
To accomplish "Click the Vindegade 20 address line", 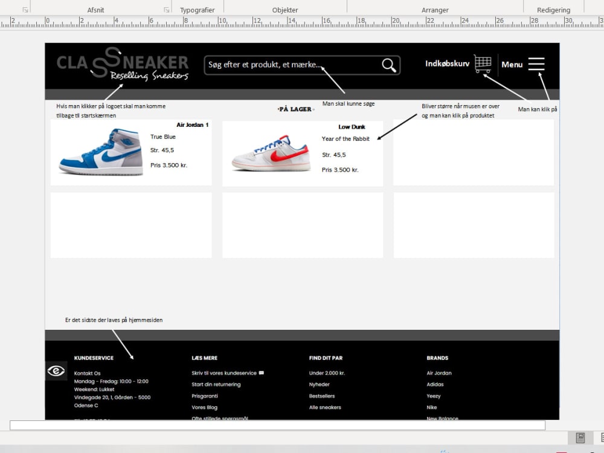I will [112, 397].
